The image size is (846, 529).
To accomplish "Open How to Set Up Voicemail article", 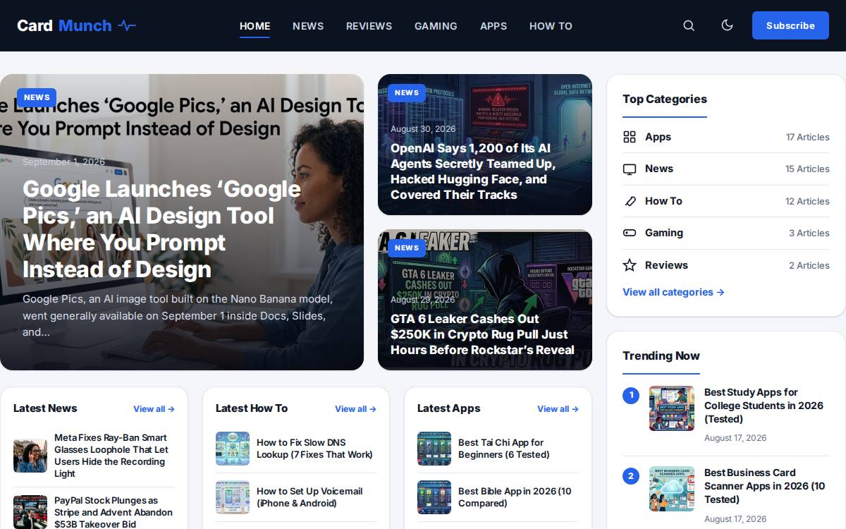I will pyautogui.click(x=309, y=497).
